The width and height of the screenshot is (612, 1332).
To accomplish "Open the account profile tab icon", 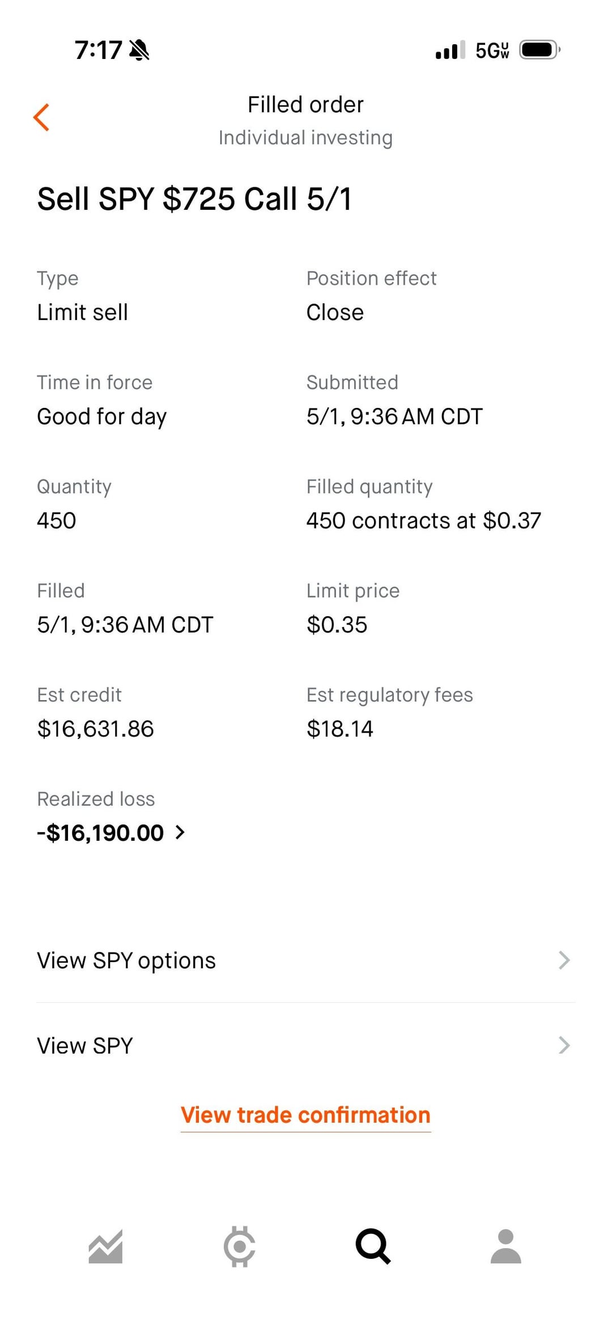I will (506, 1246).
